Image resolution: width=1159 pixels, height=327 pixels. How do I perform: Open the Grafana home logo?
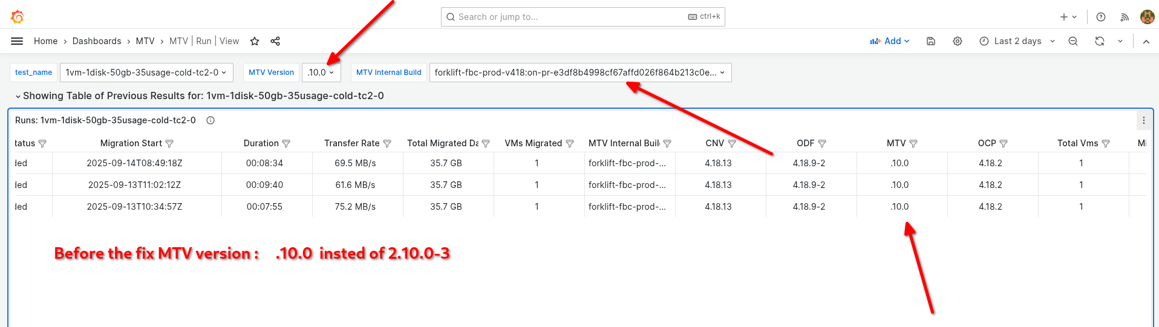coord(18,17)
